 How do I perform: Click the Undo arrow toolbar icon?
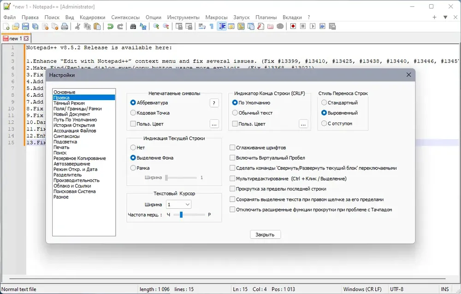tap(110, 26)
